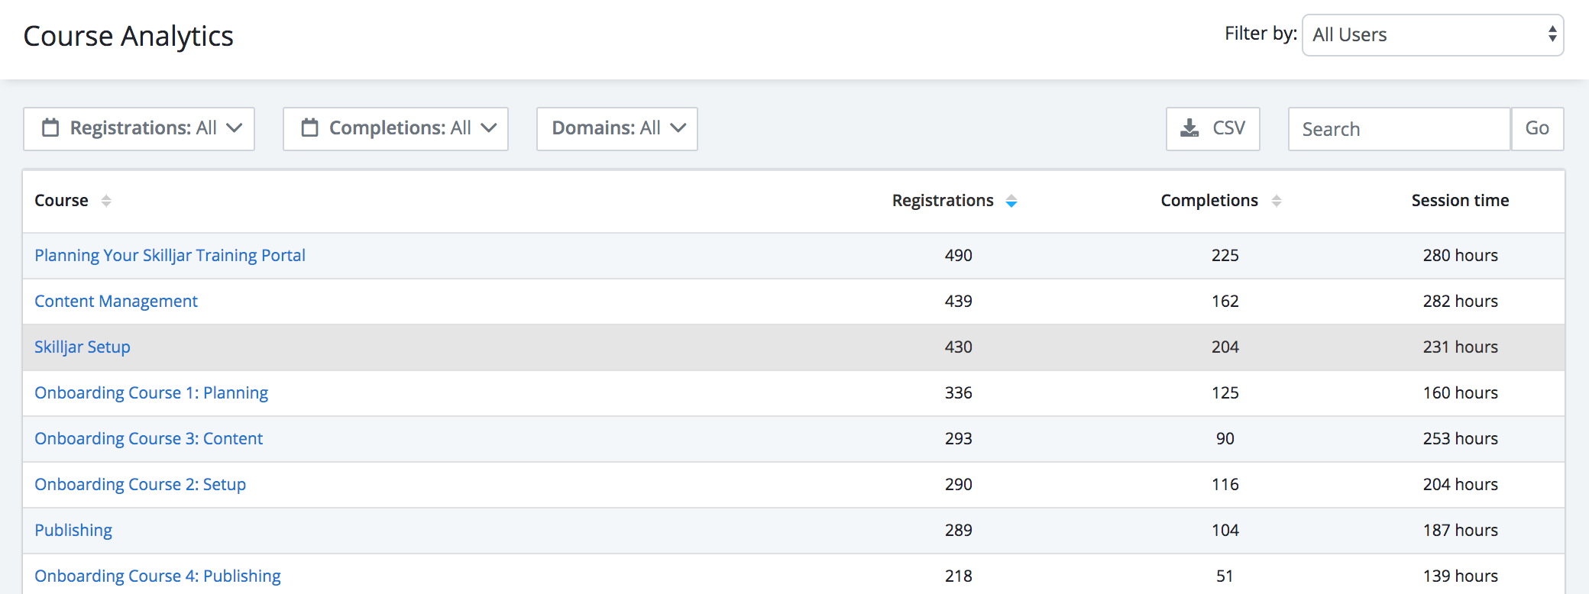Click the Search input field
The width and height of the screenshot is (1589, 594).
click(x=1400, y=129)
